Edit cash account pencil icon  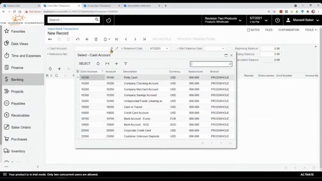click(x=117, y=48)
